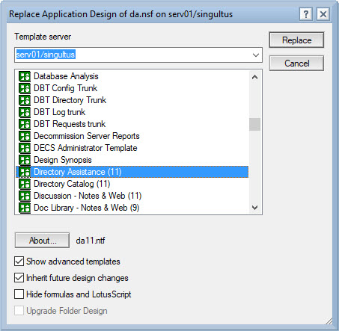Image resolution: width=339 pixels, height=331 pixels.
Task: Click the template list scroll up arrow
Action: point(254,77)
